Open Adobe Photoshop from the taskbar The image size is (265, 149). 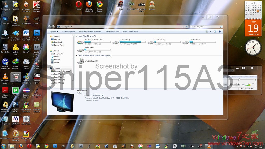click(x=55, y=146)
